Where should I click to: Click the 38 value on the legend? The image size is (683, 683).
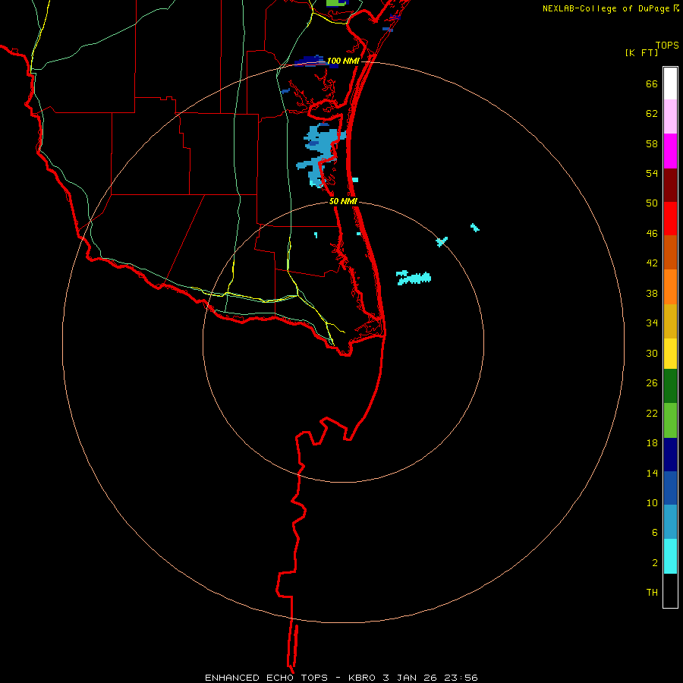(x=652, y=293)
